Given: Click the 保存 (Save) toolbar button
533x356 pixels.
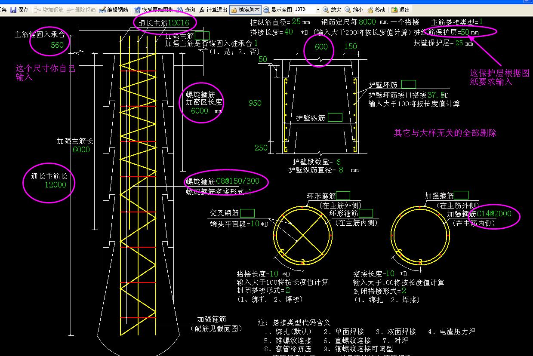Looking at the screenshot, I should (x=20, y=9).
